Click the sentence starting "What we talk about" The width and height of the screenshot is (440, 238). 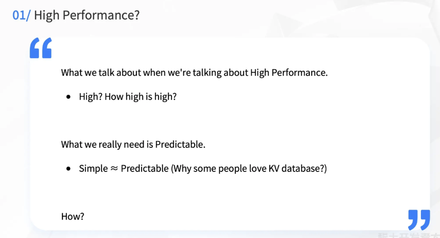tap(194, 73)
